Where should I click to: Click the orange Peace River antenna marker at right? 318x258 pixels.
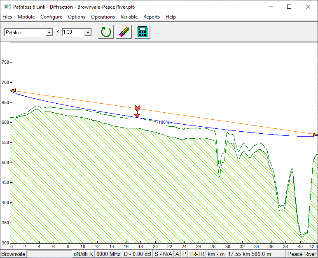[315, 135]
